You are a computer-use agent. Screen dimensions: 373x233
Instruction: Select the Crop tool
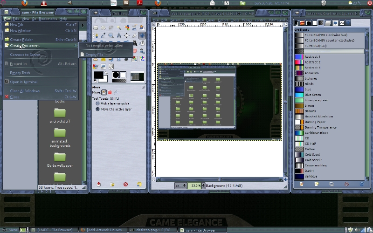[134, 35]
